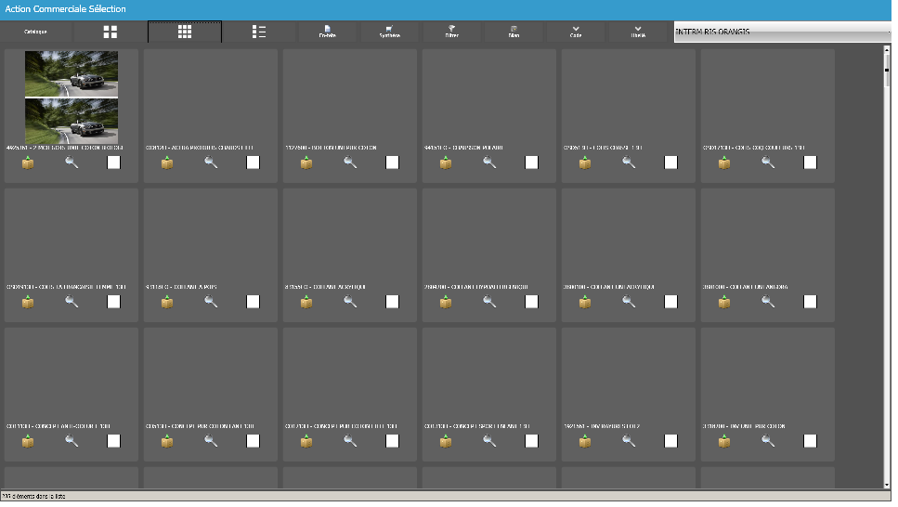
Task: Add COLLANT UNI ACRYLIQUE to the box
Action: tap(585, 302)
